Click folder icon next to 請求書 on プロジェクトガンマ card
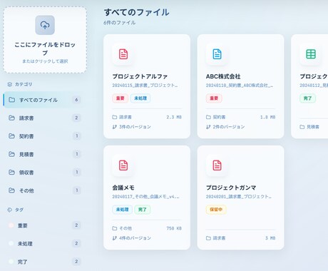The image size is (328, 271). 208,238
